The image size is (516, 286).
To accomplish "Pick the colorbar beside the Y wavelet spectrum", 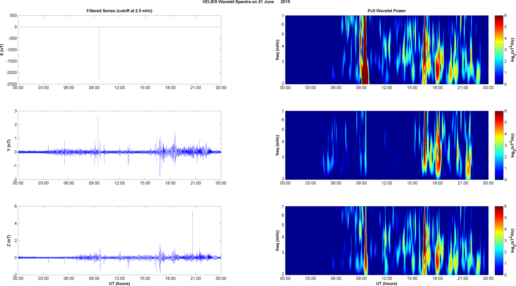I will (499, 145).
